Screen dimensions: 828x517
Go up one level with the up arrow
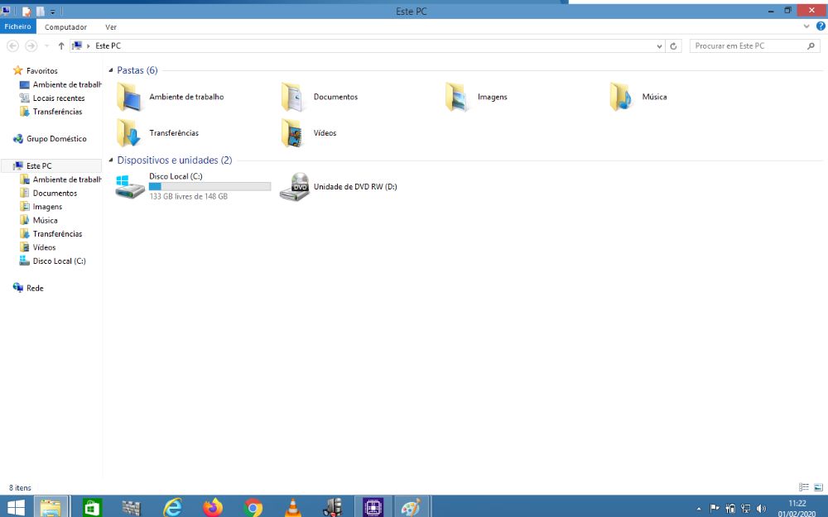click(x=61, y=46)
